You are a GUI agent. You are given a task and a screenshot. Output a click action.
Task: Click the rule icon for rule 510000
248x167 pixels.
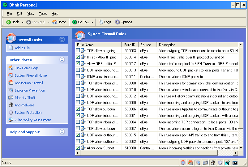83,148
